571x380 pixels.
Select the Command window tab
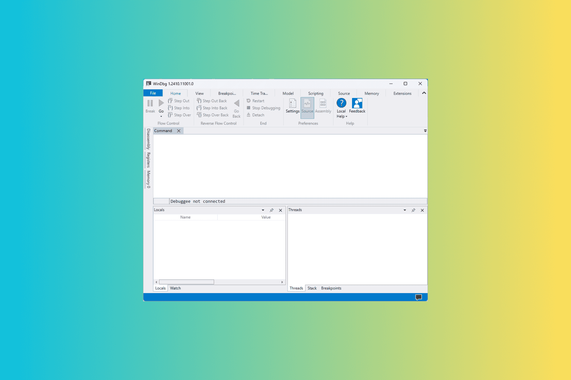pos(163,131)
